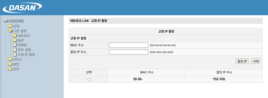Expand the 보안 menu
The height and width of the screenshot is (98, 268).
(16, 64)
